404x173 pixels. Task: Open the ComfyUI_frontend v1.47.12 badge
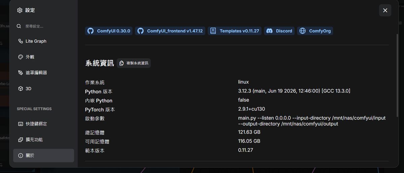pyautogui.click(x=170, y=31)
